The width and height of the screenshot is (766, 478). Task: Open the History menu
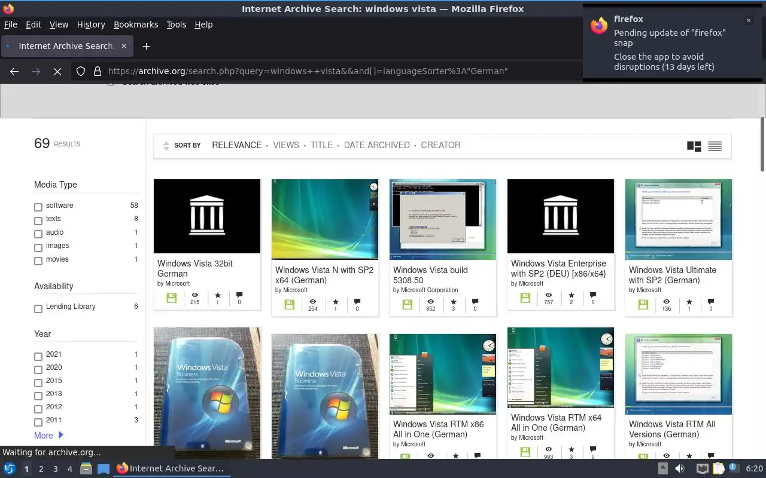click(91, 24)
